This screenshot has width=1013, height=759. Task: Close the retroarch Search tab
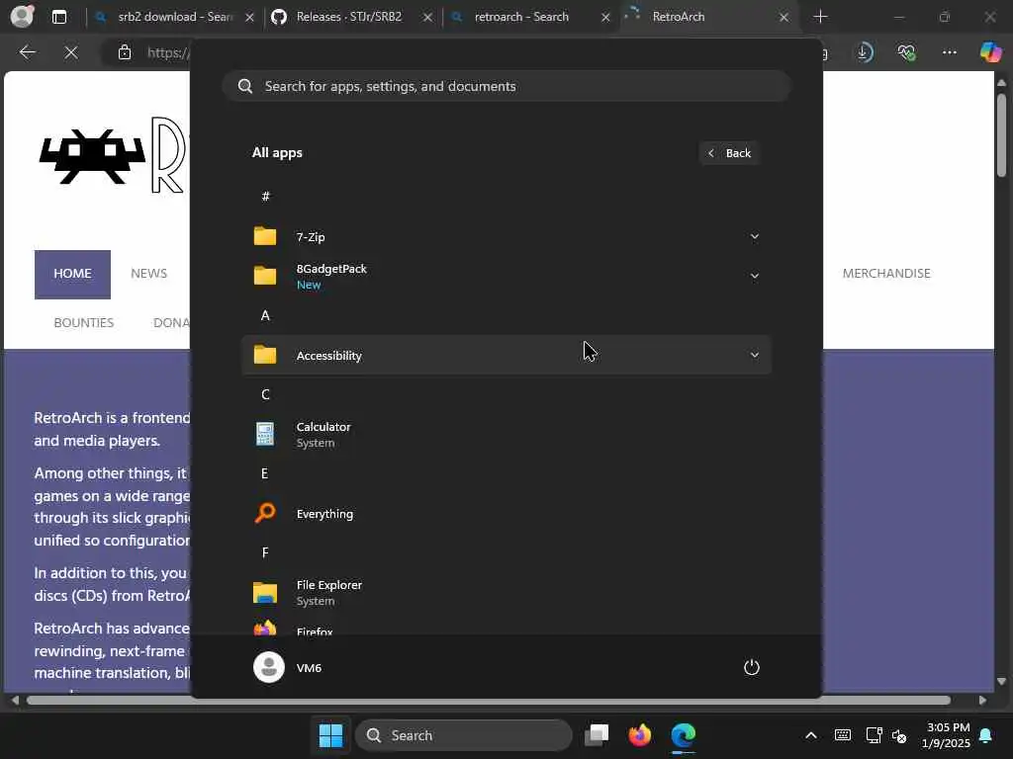[605, 18]
